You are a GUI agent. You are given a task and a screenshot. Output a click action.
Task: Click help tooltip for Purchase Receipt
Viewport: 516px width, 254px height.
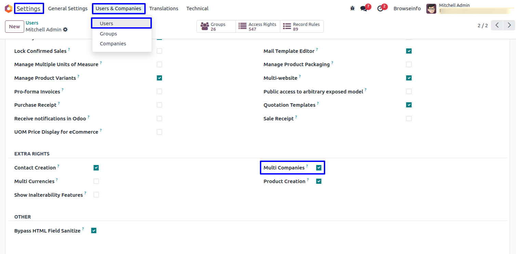pos(59,103)
